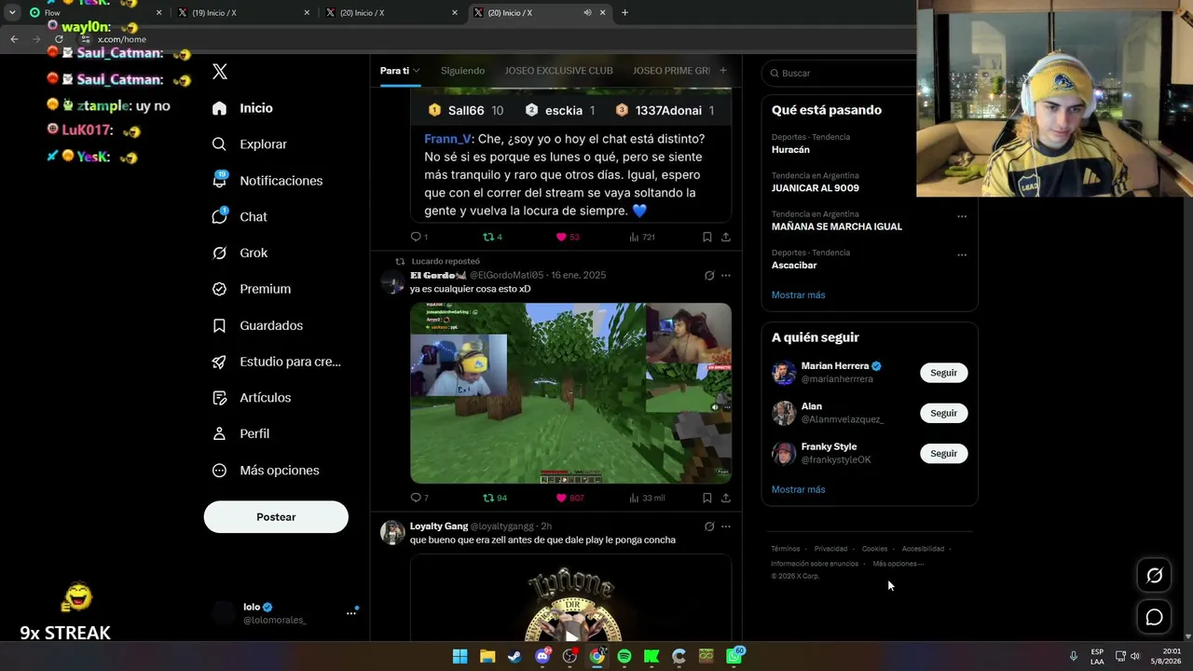Bookmark ElGordoMati05's Minecraft post
This screenshot has height=671, width=1193.
click(707, 498)
